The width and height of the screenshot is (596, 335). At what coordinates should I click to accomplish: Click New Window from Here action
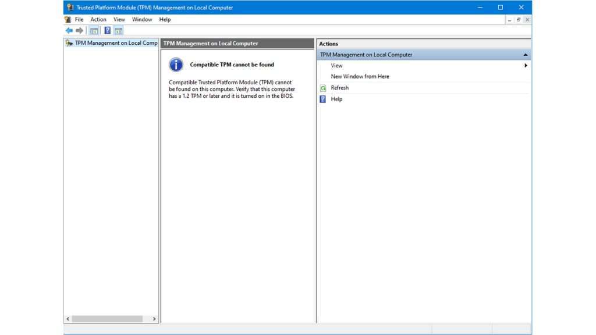[x=360, y=77]
